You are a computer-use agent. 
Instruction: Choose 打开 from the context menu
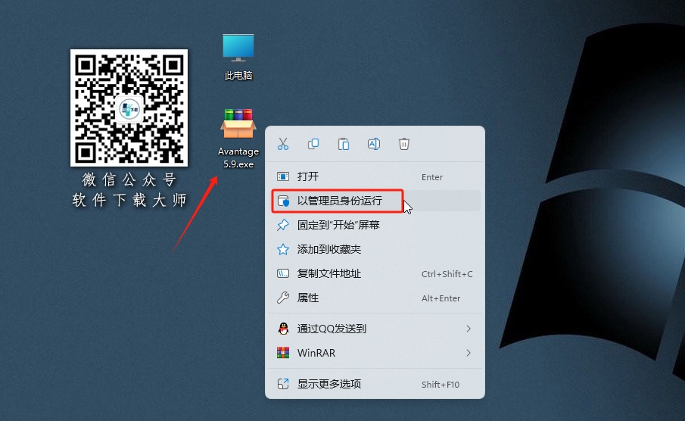click(x=375, y=176)
